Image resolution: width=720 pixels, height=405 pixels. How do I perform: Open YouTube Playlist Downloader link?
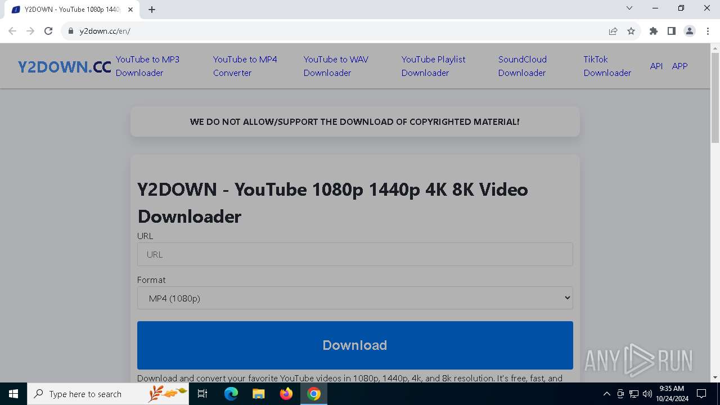click(x=433, y=66)
